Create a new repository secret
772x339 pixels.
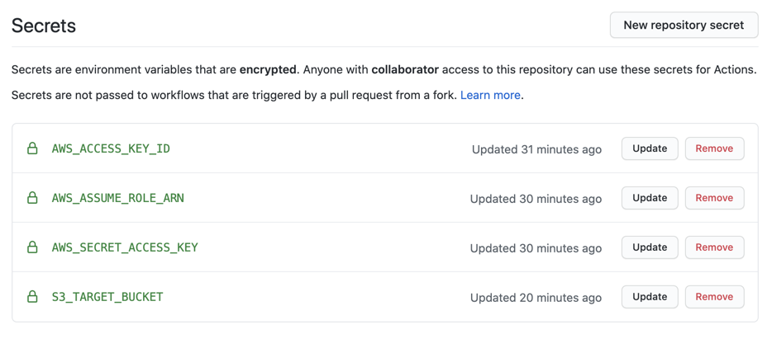(684, 25)
